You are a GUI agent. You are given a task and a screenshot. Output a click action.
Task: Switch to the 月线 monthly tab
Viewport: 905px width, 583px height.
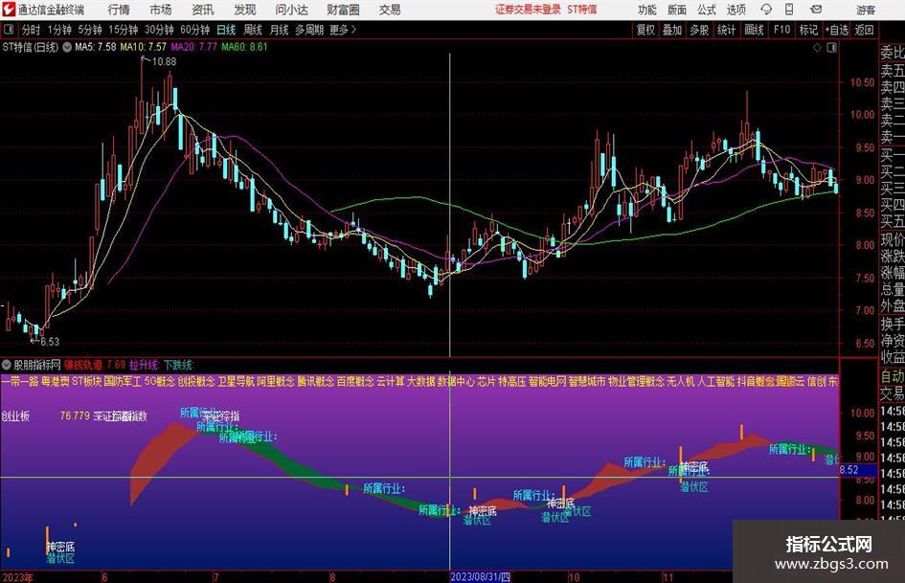pos(280,30)
